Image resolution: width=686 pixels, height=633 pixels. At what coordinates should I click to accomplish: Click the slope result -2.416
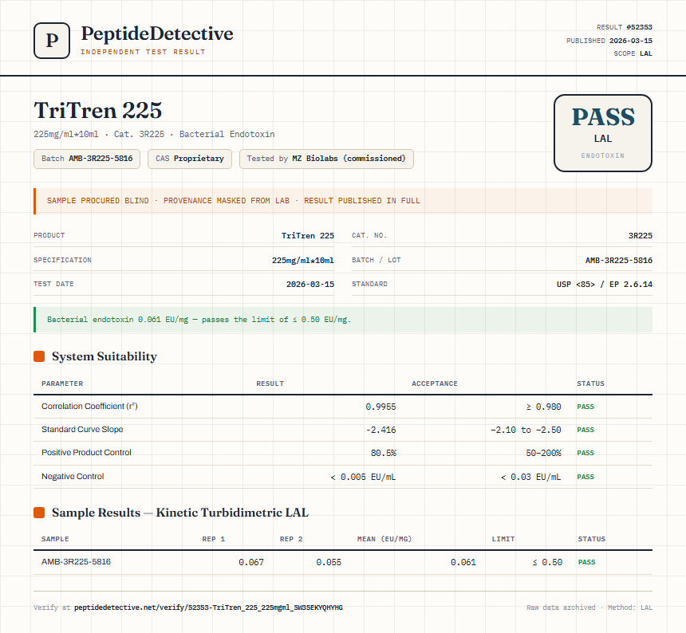(380, 430)
